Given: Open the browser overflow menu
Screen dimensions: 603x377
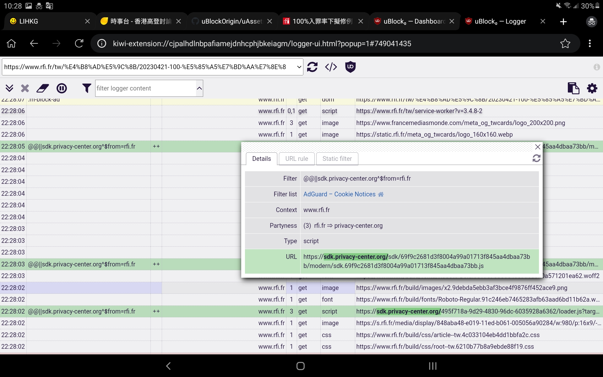Looking at the screenshot, I should (590, 43).
